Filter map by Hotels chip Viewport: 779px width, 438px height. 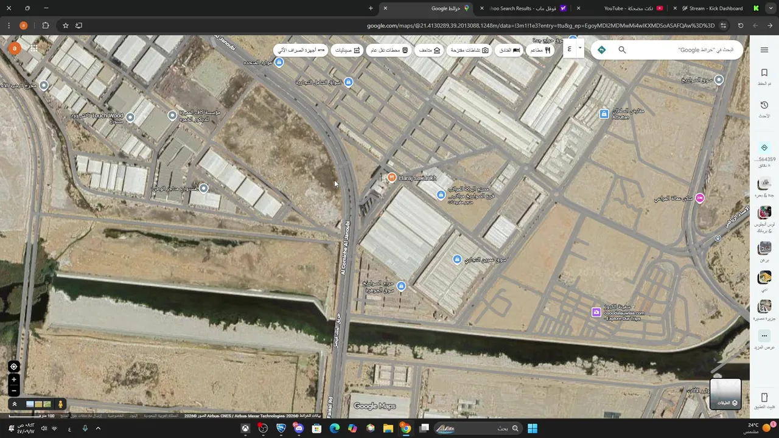tap(510, 50)
